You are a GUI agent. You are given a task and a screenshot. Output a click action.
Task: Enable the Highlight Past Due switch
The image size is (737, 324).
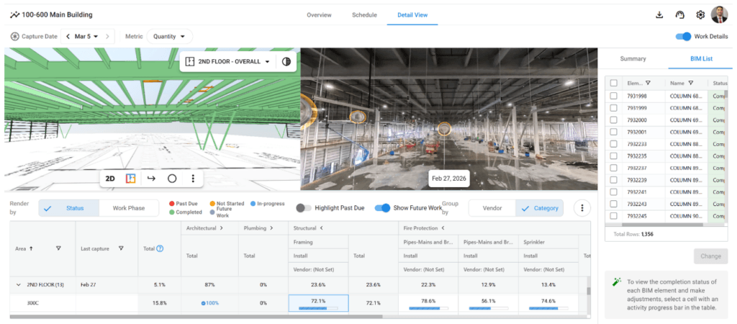pos(304,208)
